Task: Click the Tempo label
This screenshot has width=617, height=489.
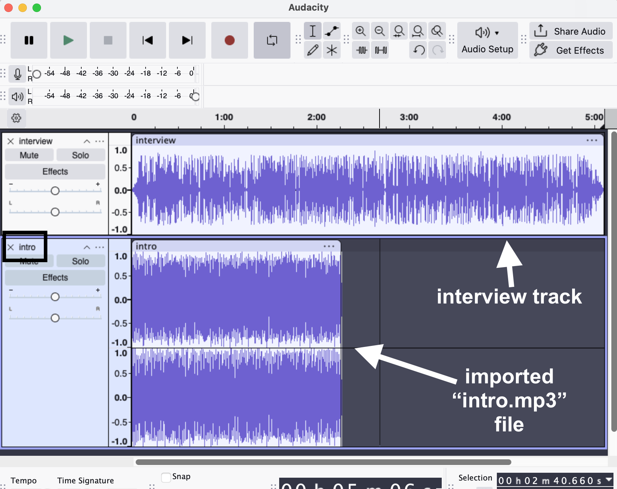Action: [x=24, y=481]
